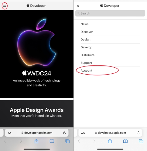Open Apple Design Awards banner
147x151 pixels.
click(x=37, y=114)
